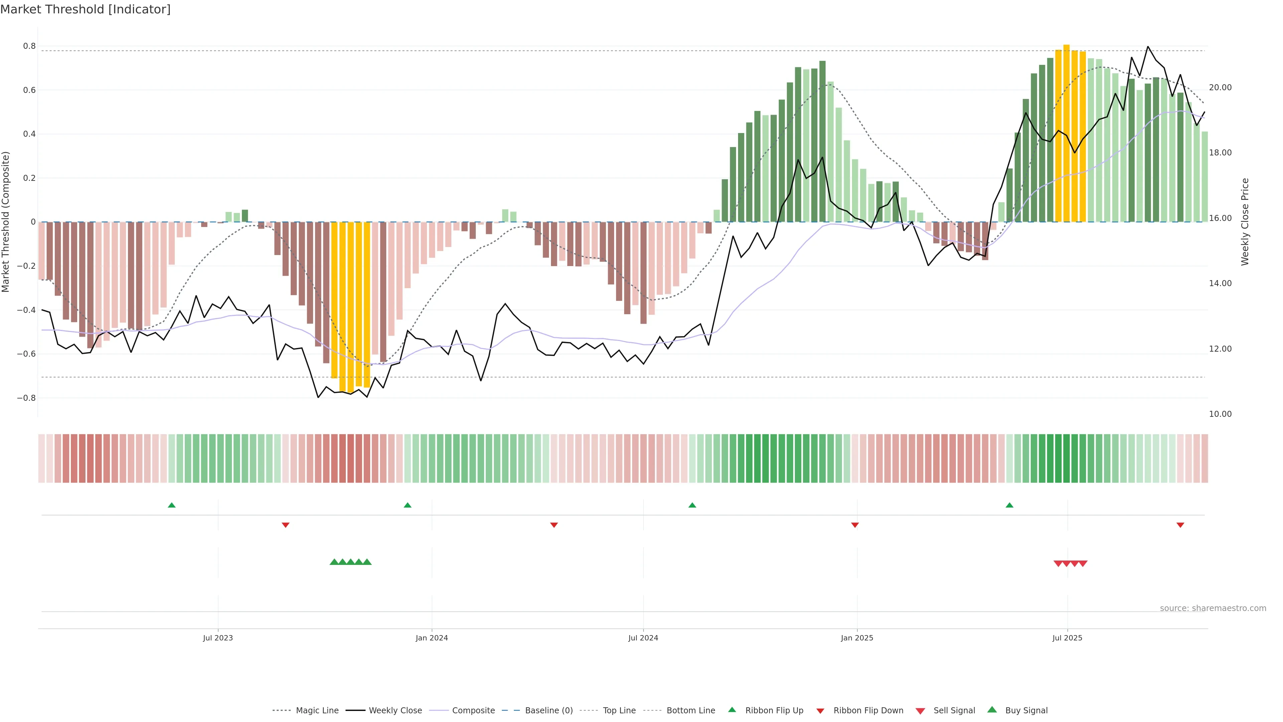The height and width of the screenshot is (722, 1283).
Task: Click the green flip-up triangle before Jul 2023
Action: (172, 505)
